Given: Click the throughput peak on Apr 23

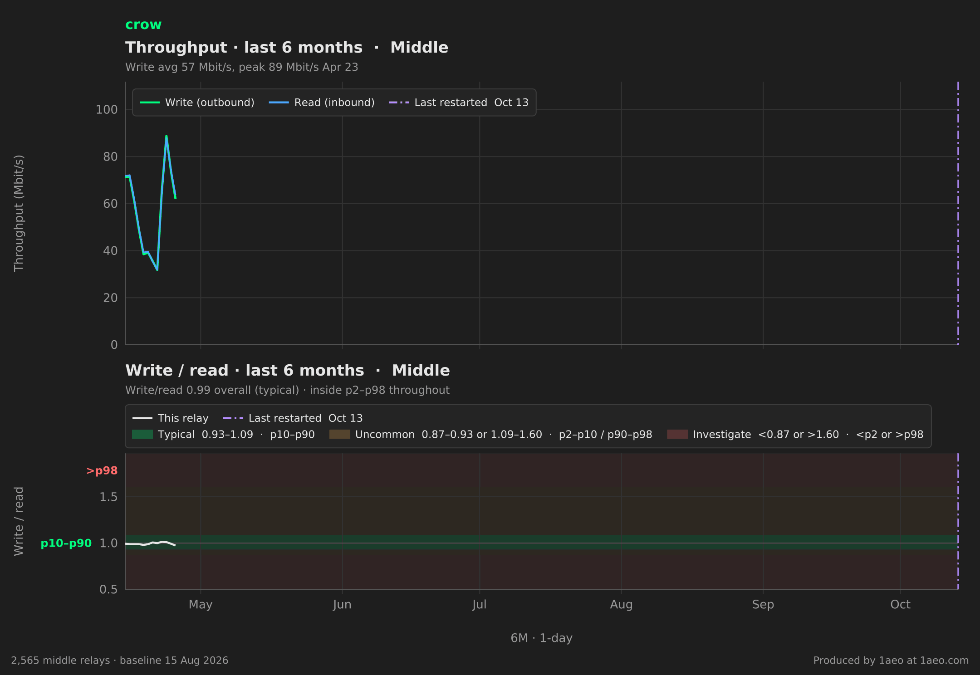Looking at the screenshot, I should [167, 136].
